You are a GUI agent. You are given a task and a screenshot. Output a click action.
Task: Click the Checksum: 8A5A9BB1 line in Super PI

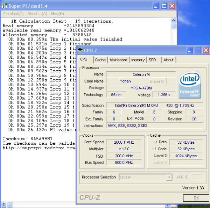27,139
